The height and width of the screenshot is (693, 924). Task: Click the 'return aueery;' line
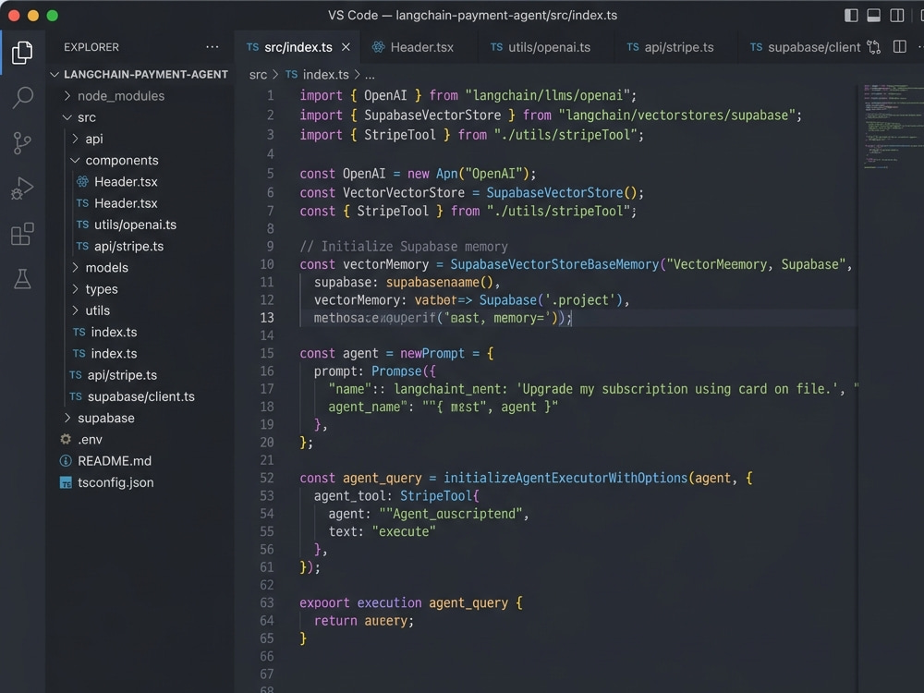click(364, 621)
